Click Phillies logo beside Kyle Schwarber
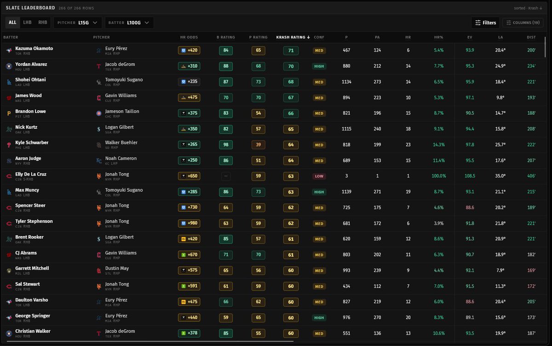 [8, 145]
